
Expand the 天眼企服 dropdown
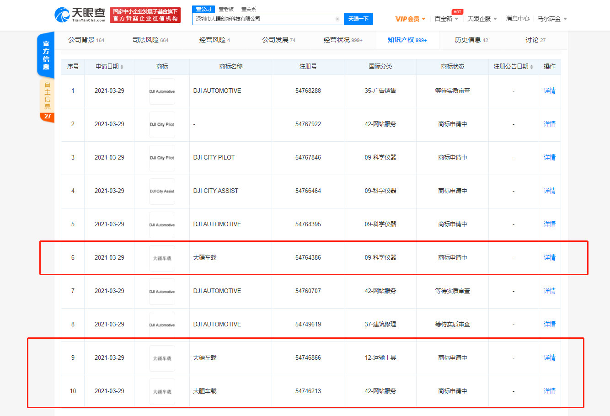[x=482, y=19]
